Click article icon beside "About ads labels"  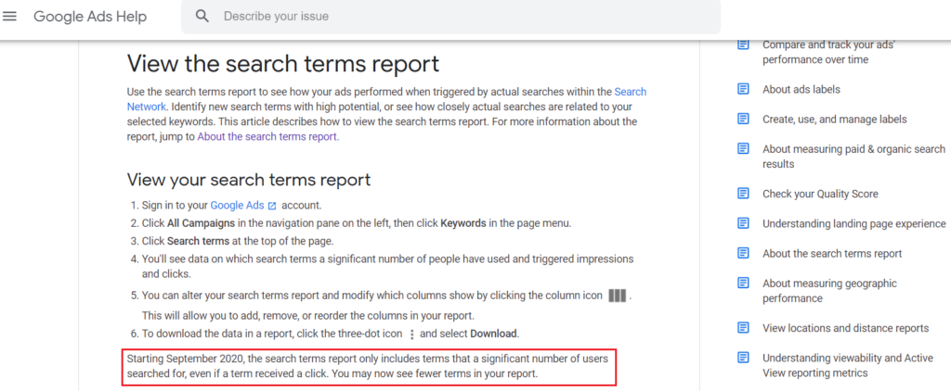point(743,89)
